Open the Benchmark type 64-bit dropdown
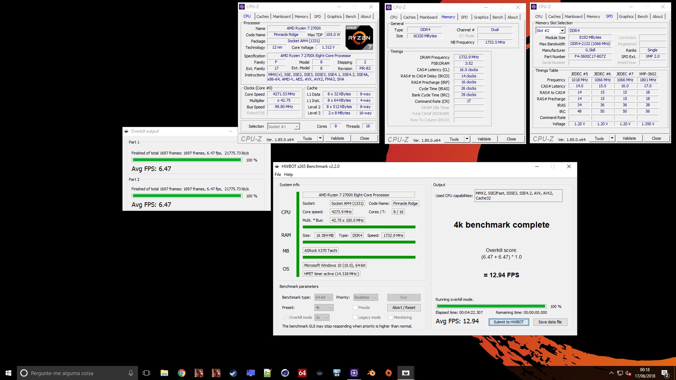Image resolution: width=676 pixels, height=380 pixels. coord(324,297)
